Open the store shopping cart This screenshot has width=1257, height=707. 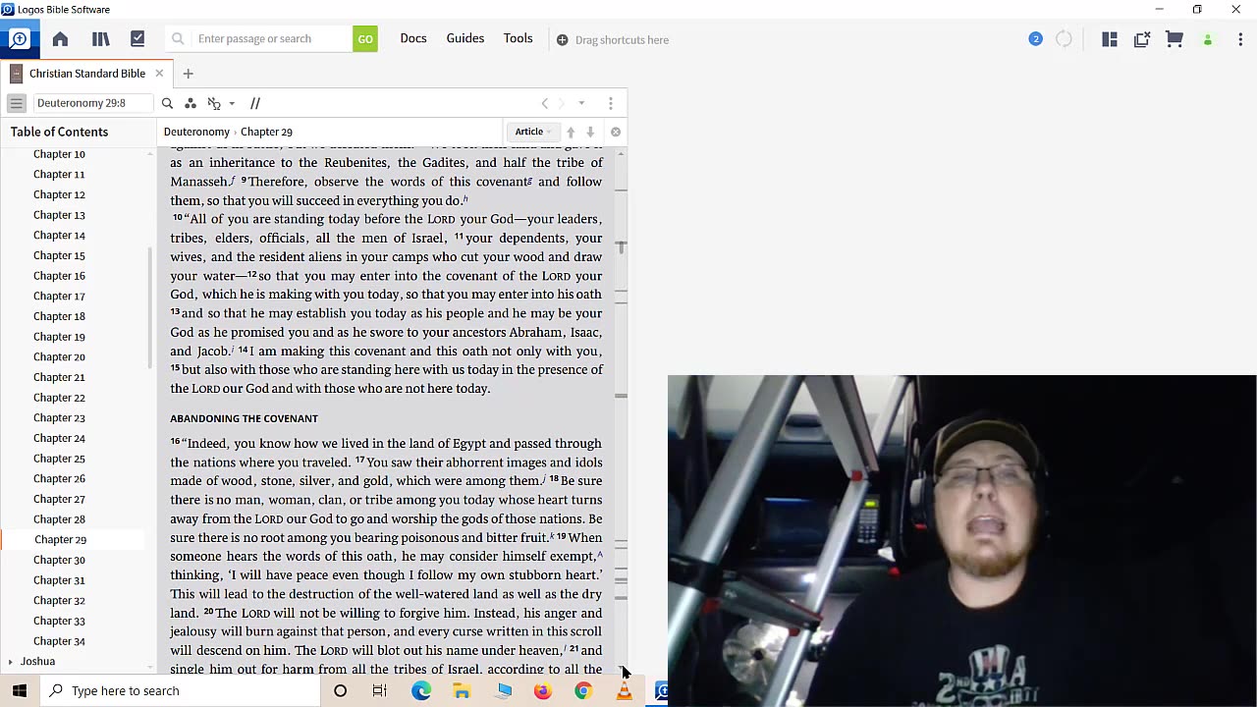(1175, 39)
